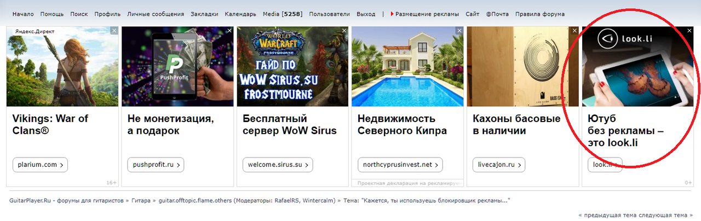Close the cajon ad
Screen dimensions: 701x221
click(x=574, y=31)
